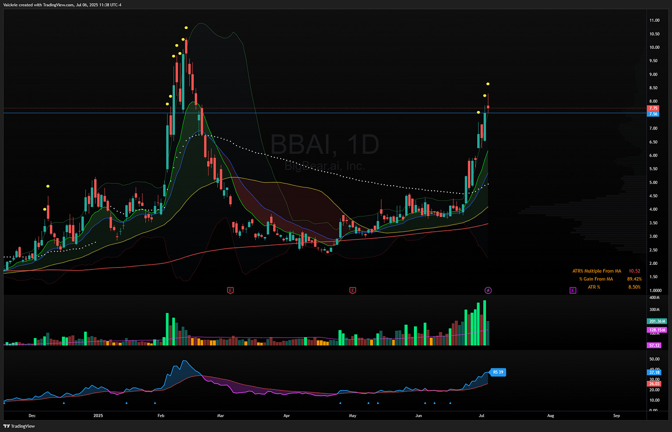Click the magenta 57.12 value label

654,345
